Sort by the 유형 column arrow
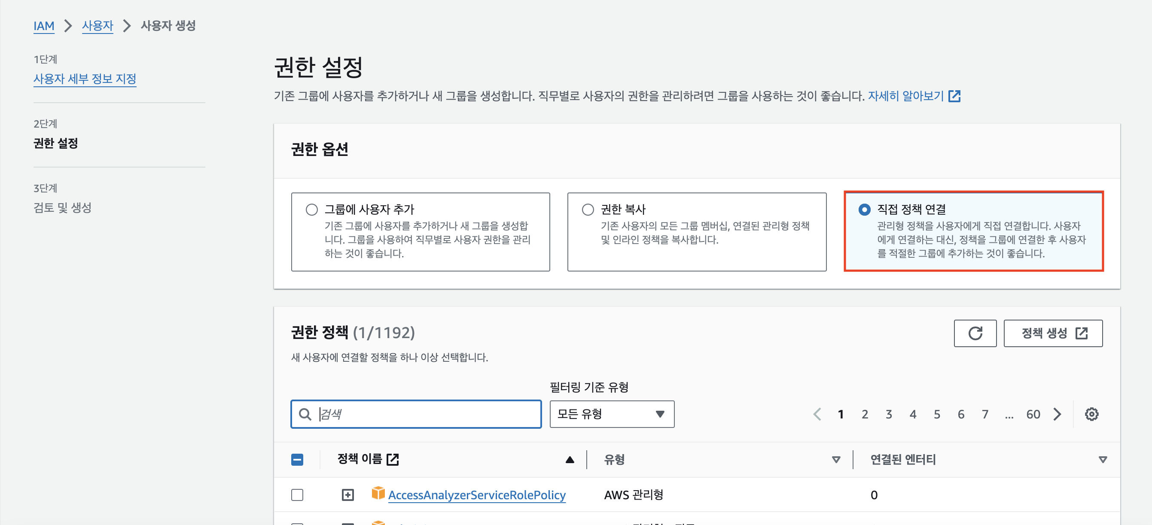The width and height of the screenshot is (1152, 525). (x=835, y=460)
